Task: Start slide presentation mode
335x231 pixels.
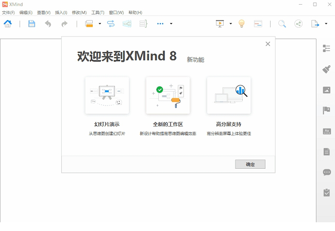Action: pyautogui.click(x=220, y=24)
